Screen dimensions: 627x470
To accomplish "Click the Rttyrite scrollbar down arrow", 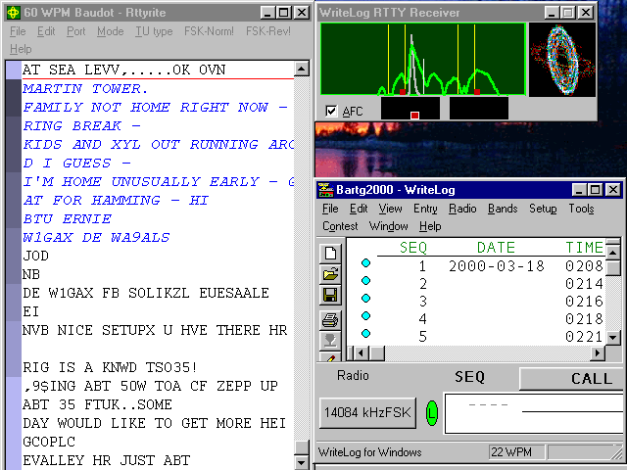I will [302, 462].
